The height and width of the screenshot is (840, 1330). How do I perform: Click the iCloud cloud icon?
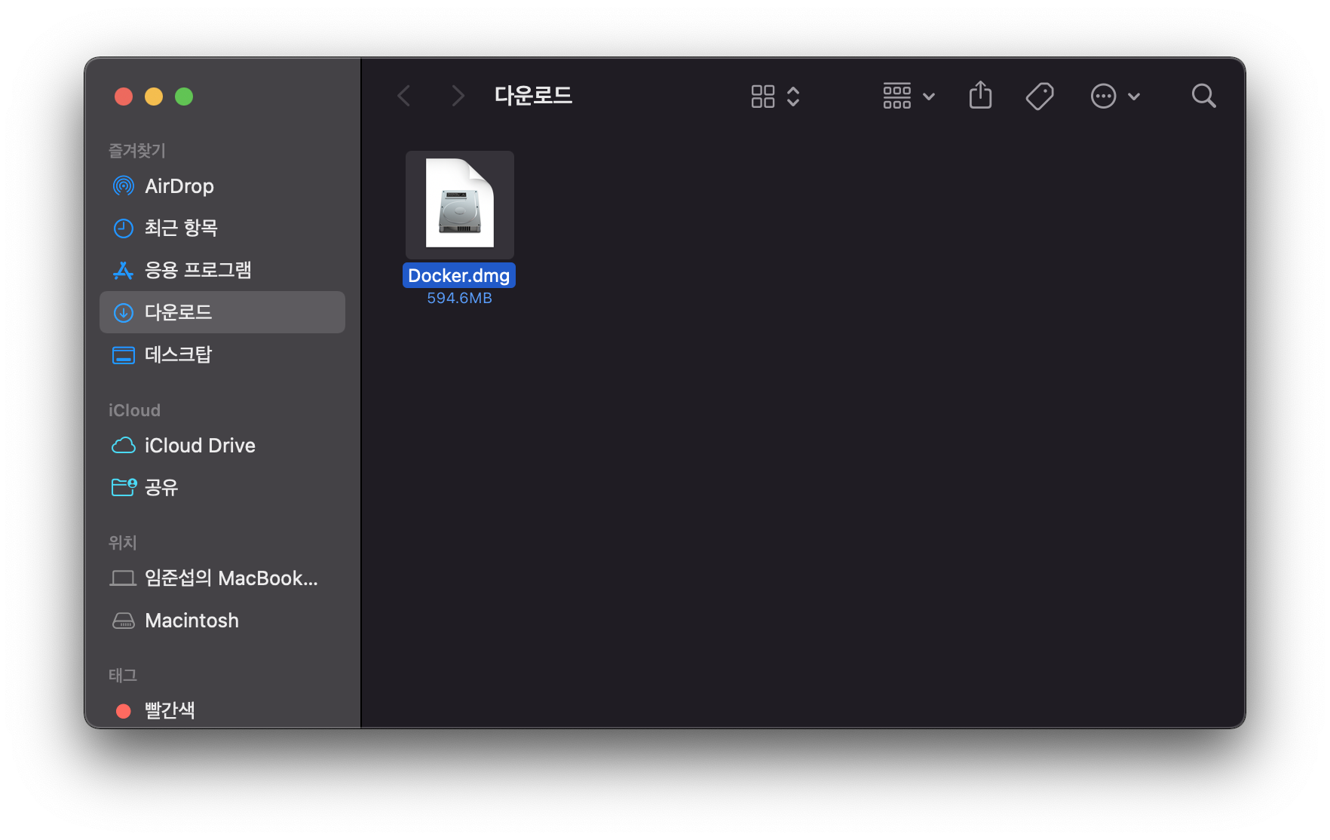(x=124, y=446)
